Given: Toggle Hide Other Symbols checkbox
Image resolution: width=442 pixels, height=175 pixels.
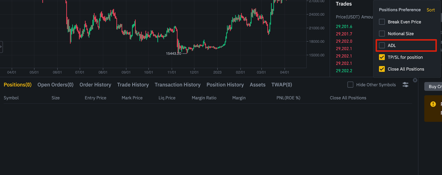Looking at the screenshot, I should click(350, 85).
